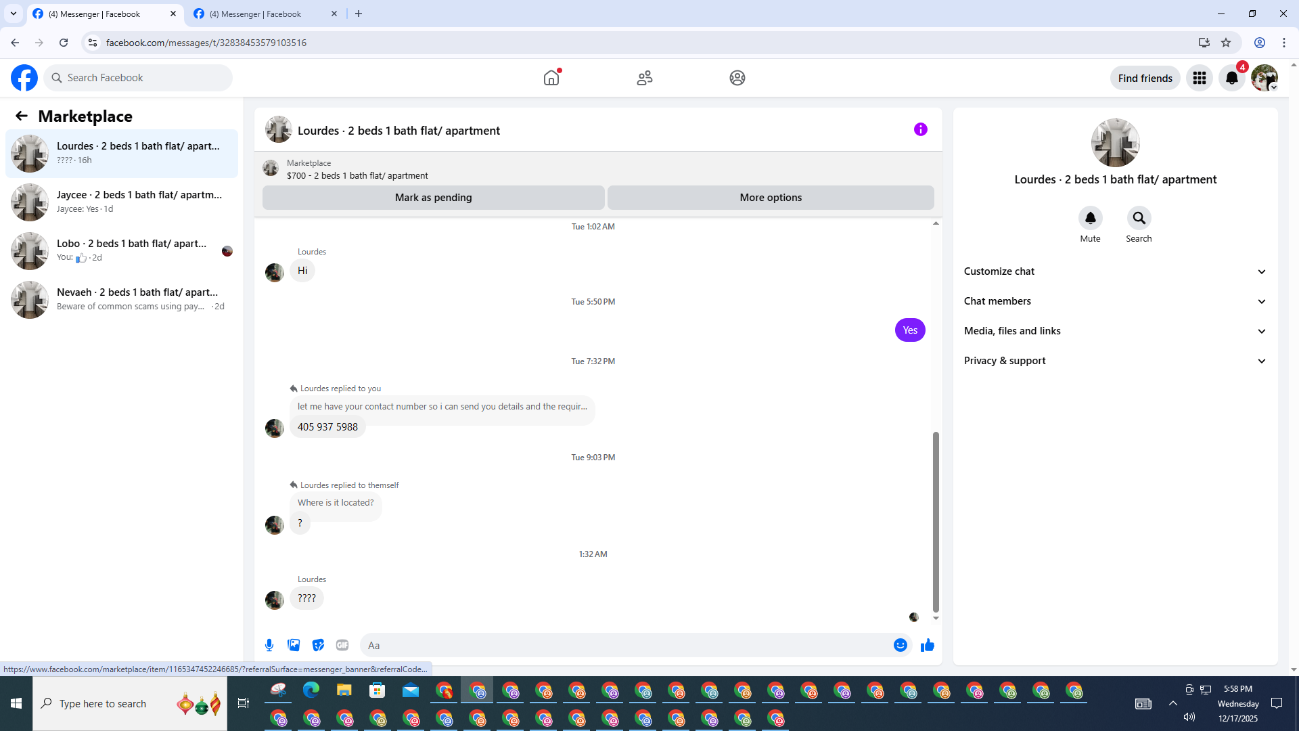Open the sticker picker icon
Image resolution: width=1299 pixels, height=731 pixels.
(x=318, y=645)
